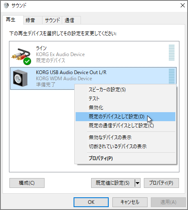The width and height of the screenshot is (188, 210).
Task: Select the ライン KORG Ex Audio Device entry
Action: tap(94, 54)
